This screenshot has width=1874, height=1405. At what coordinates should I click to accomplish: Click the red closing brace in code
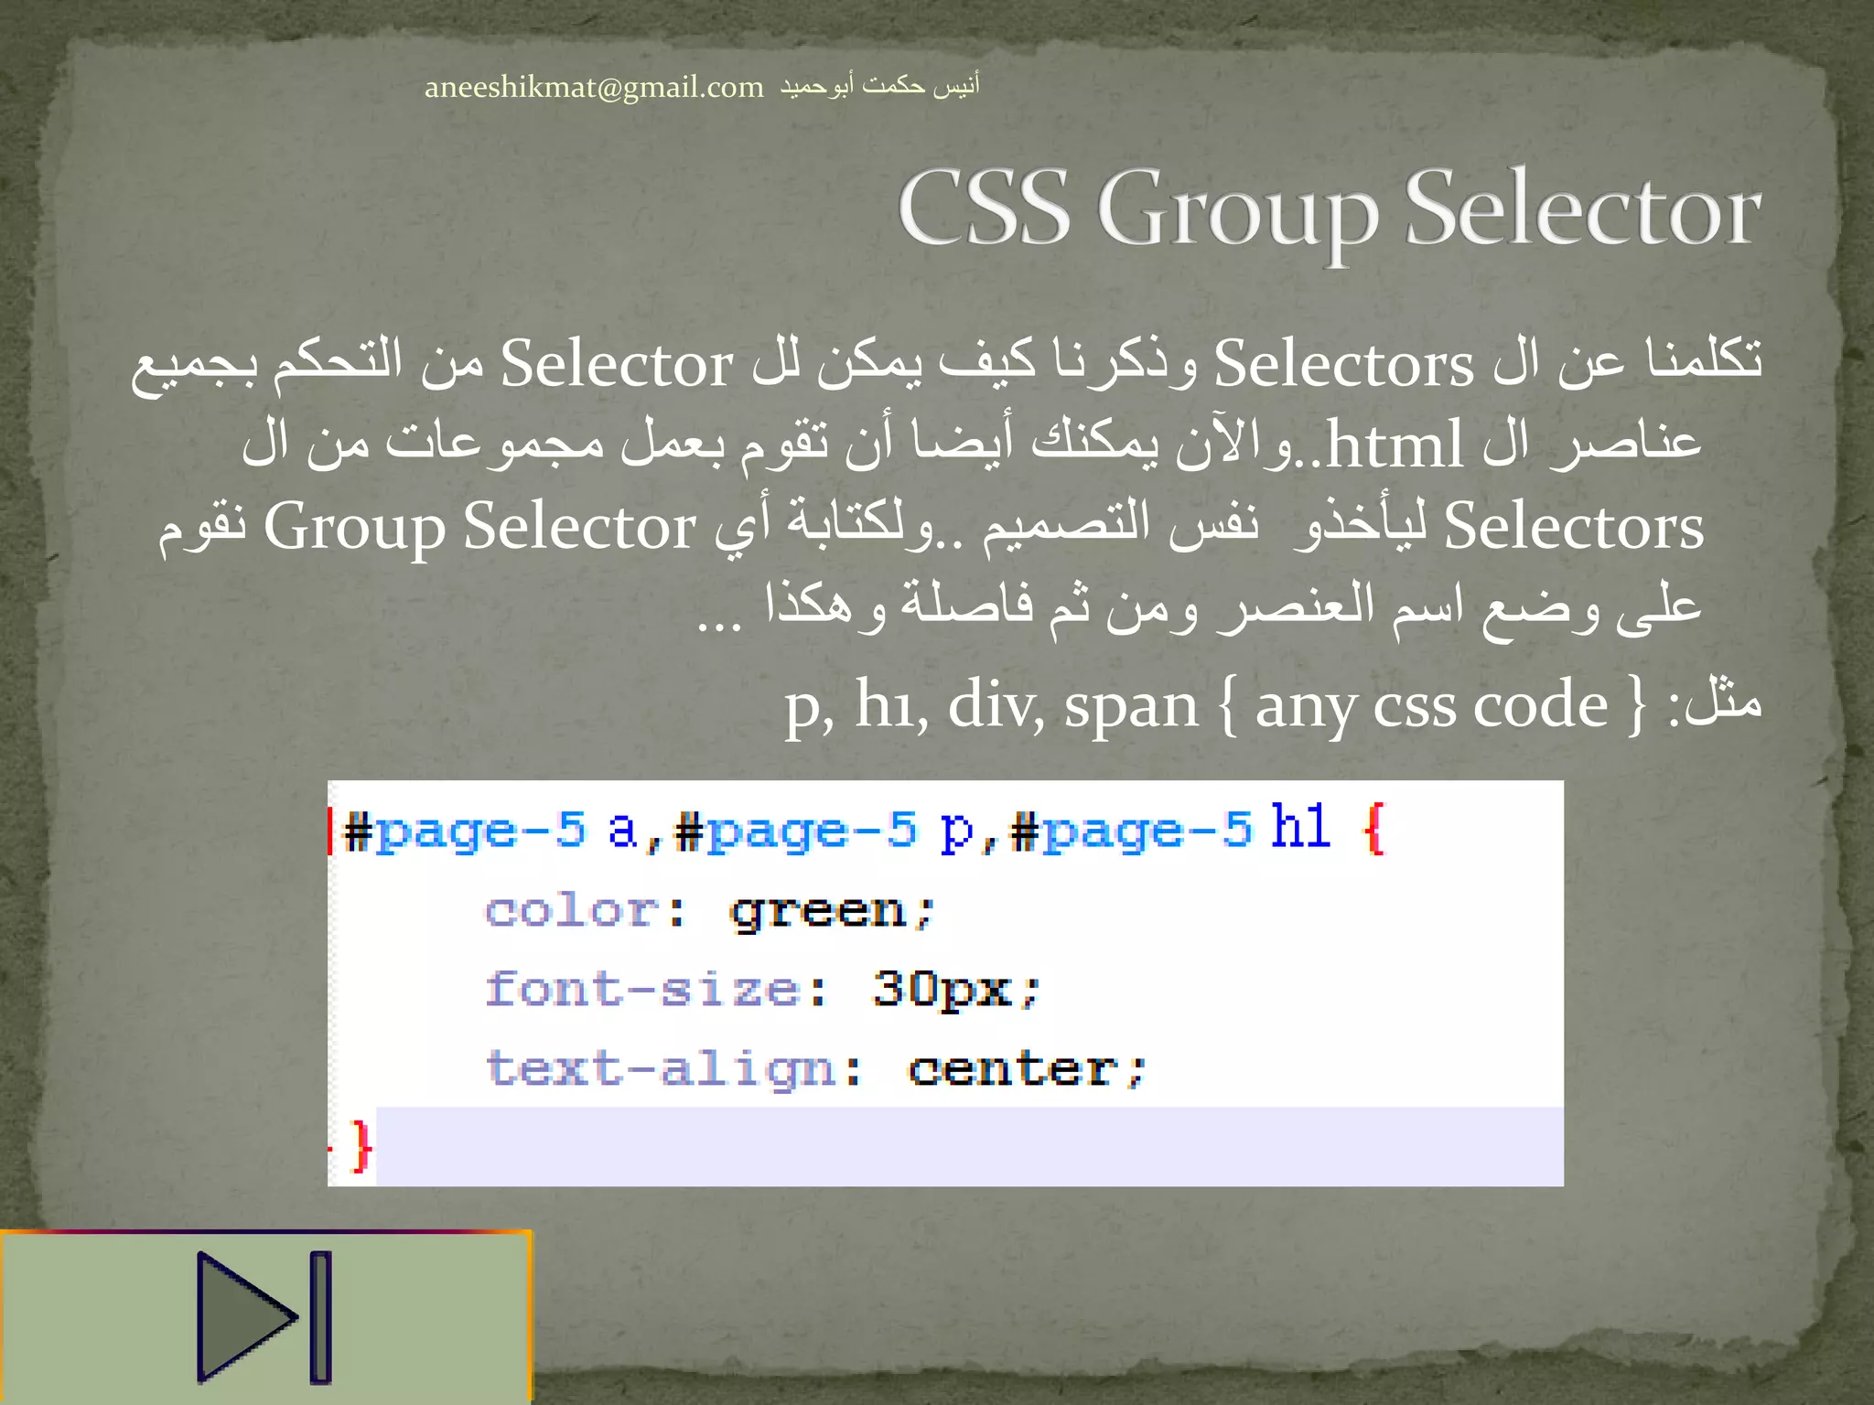pos(361,1146)
